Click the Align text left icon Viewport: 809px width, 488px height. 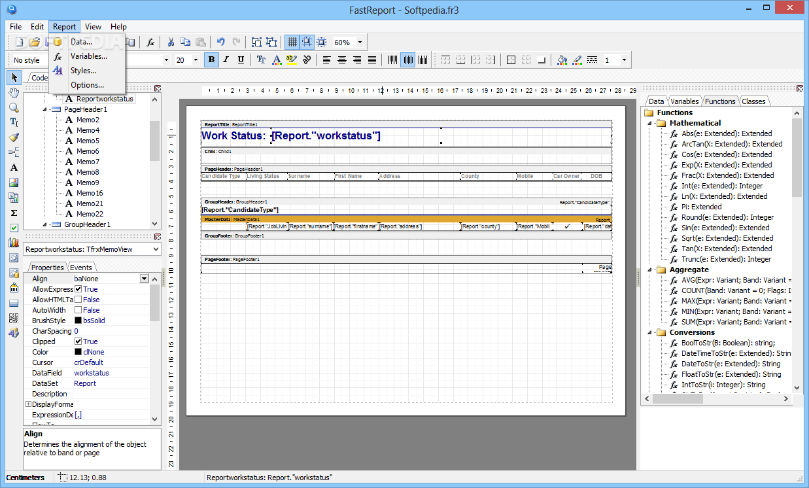(327, 60)
